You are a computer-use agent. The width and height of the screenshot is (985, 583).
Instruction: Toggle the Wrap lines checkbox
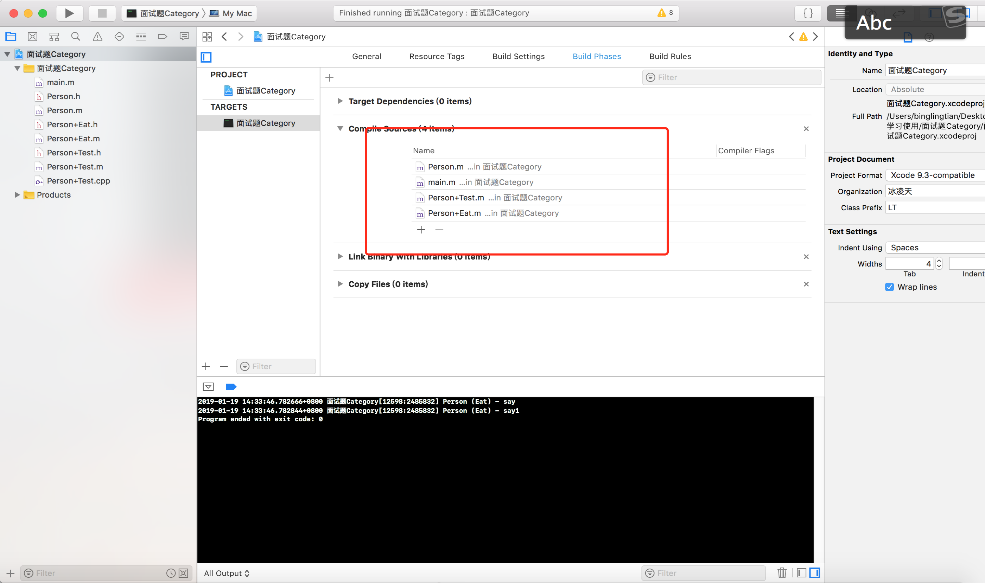coord(889,287)
